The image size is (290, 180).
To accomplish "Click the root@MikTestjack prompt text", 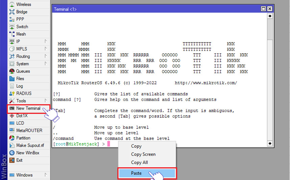I will pos(76,144).
